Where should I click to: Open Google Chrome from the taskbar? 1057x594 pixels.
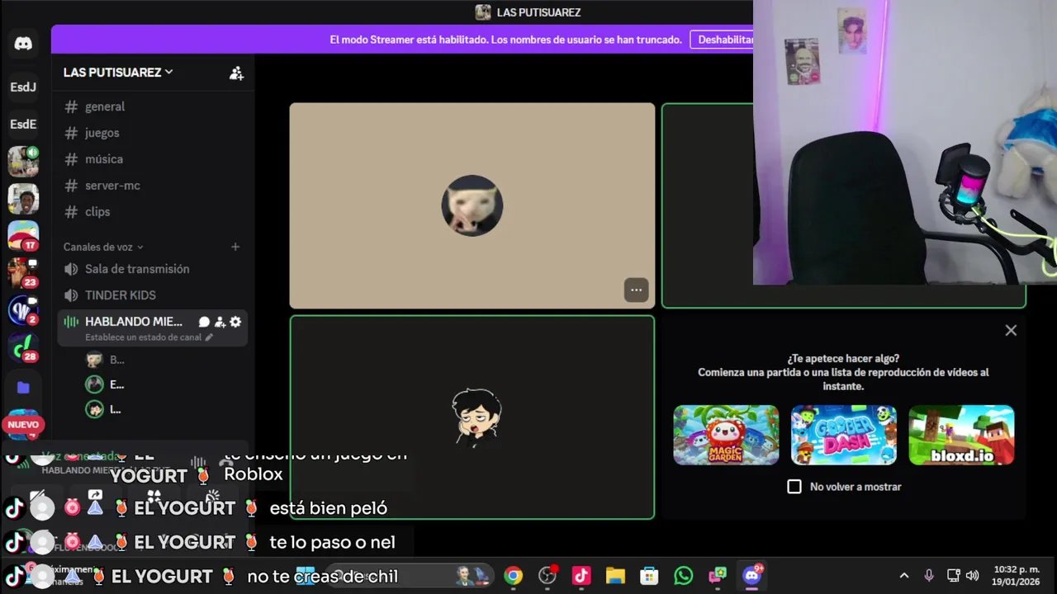coord(514,576)
